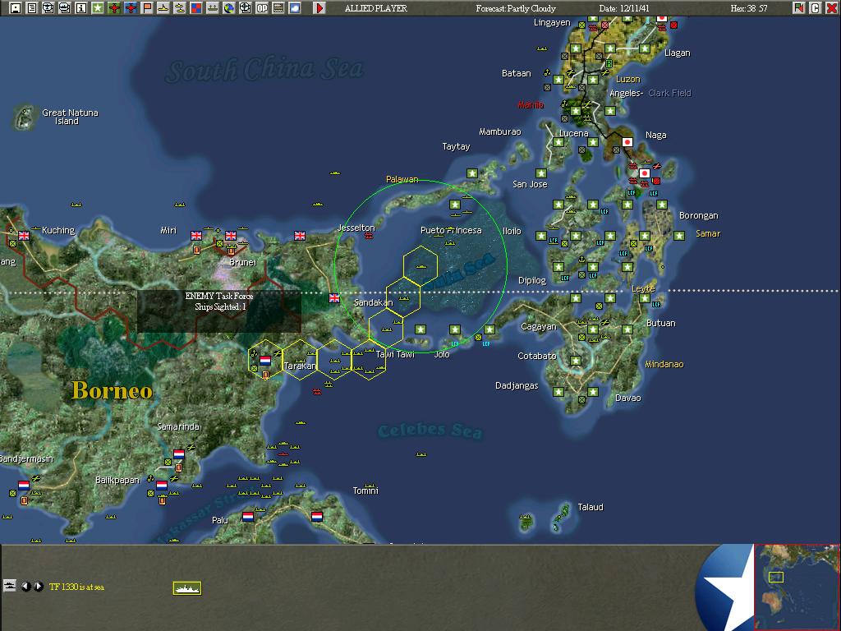This screenshot has height=631, width=841.
Task: Go to next task force with right arrow
Action: click(39, 587)
